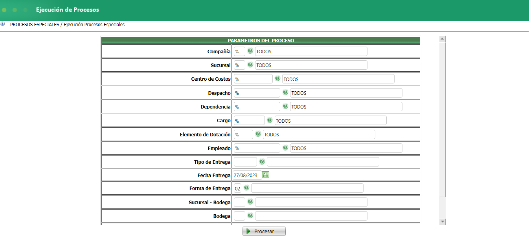Click the Empleado code field
This screenshot has width=529, height=248.
click(x=257, y=148)
